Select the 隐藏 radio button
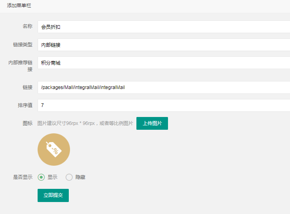290x214 pixels. tap(69, 177)
